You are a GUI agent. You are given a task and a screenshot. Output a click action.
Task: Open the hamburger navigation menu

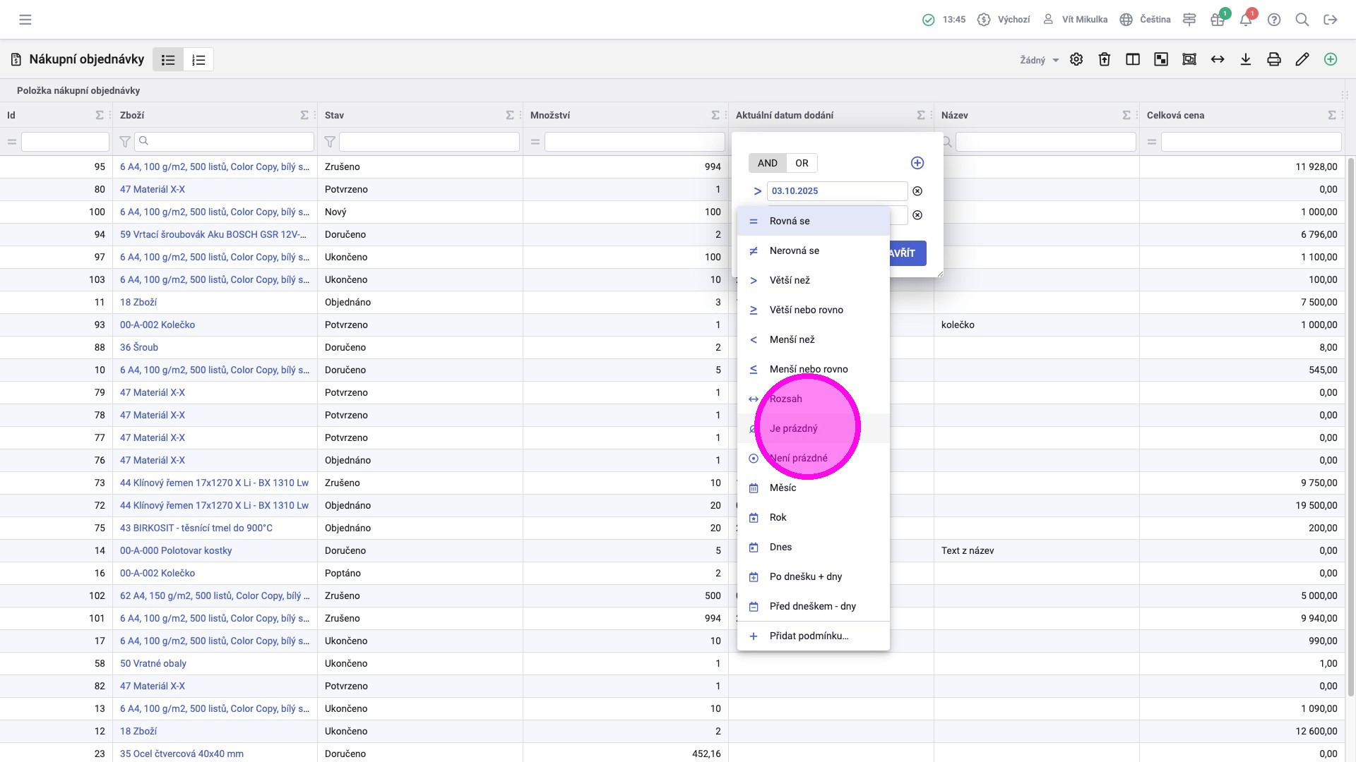(x=25, y=20)
